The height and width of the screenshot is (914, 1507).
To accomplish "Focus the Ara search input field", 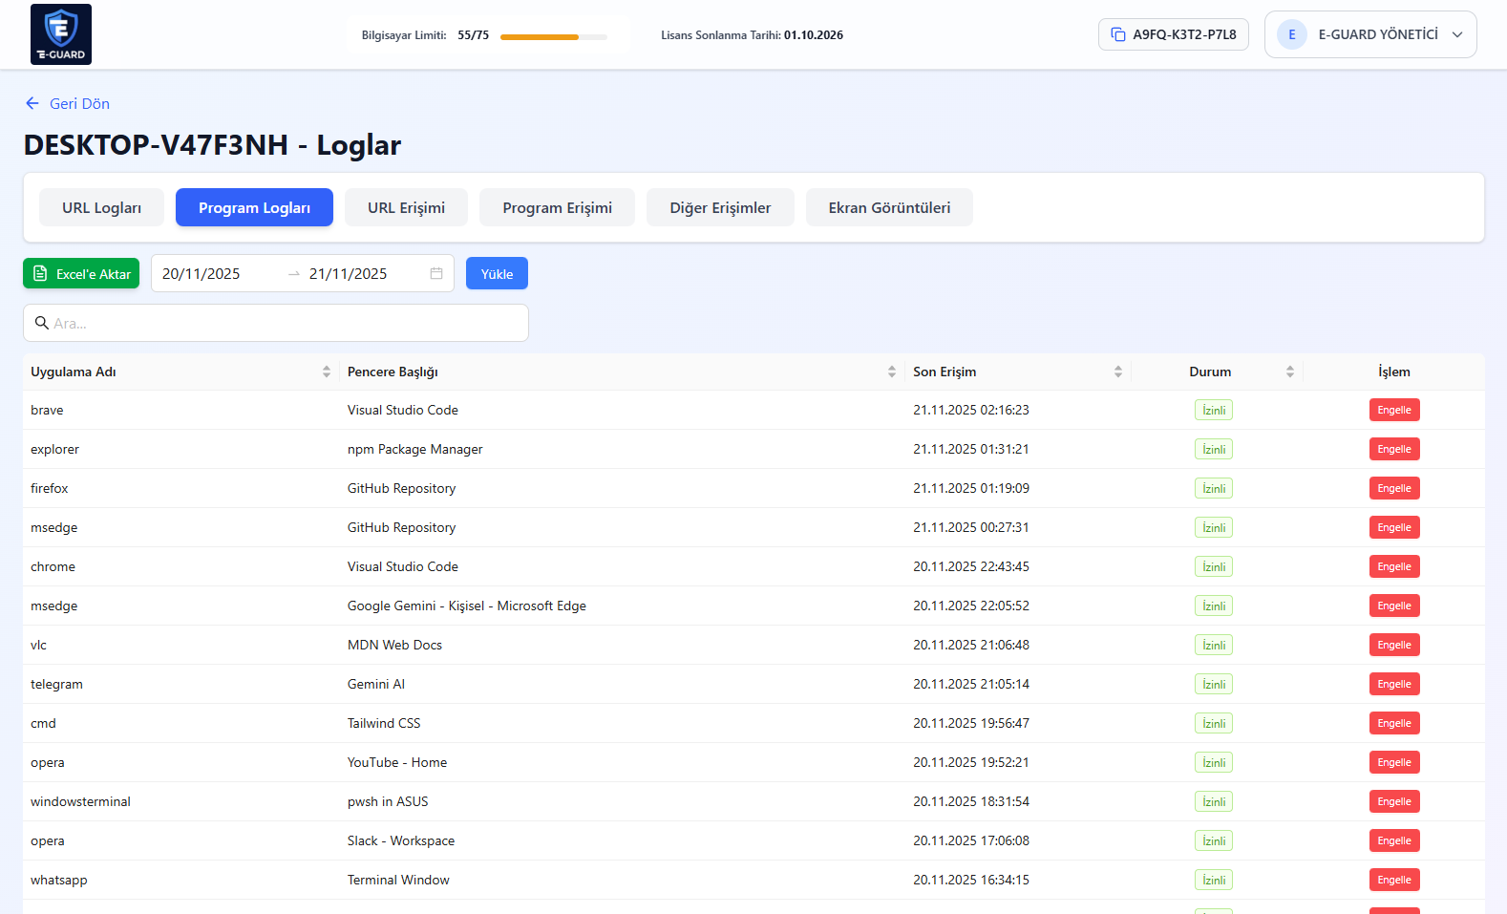I will click(x=287, y=323).
